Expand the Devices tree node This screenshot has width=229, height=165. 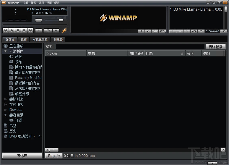pos(6,110)
